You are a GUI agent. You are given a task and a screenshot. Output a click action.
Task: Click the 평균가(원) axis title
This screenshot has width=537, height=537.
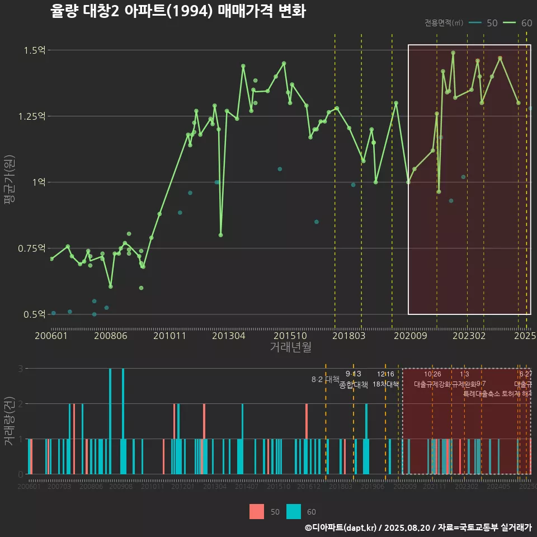click(9, 180)
